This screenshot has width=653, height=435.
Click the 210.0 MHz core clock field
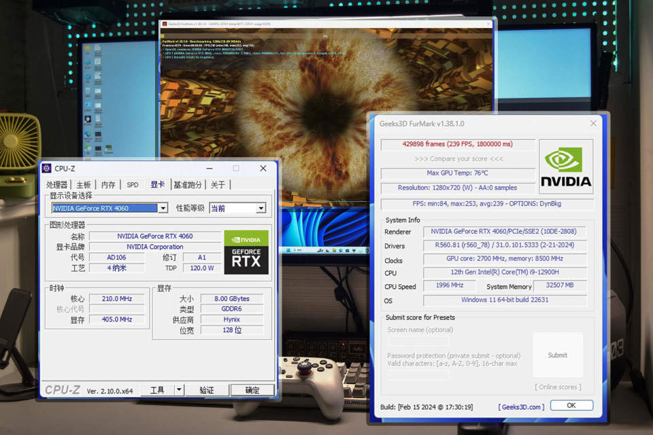pos(117,299)
